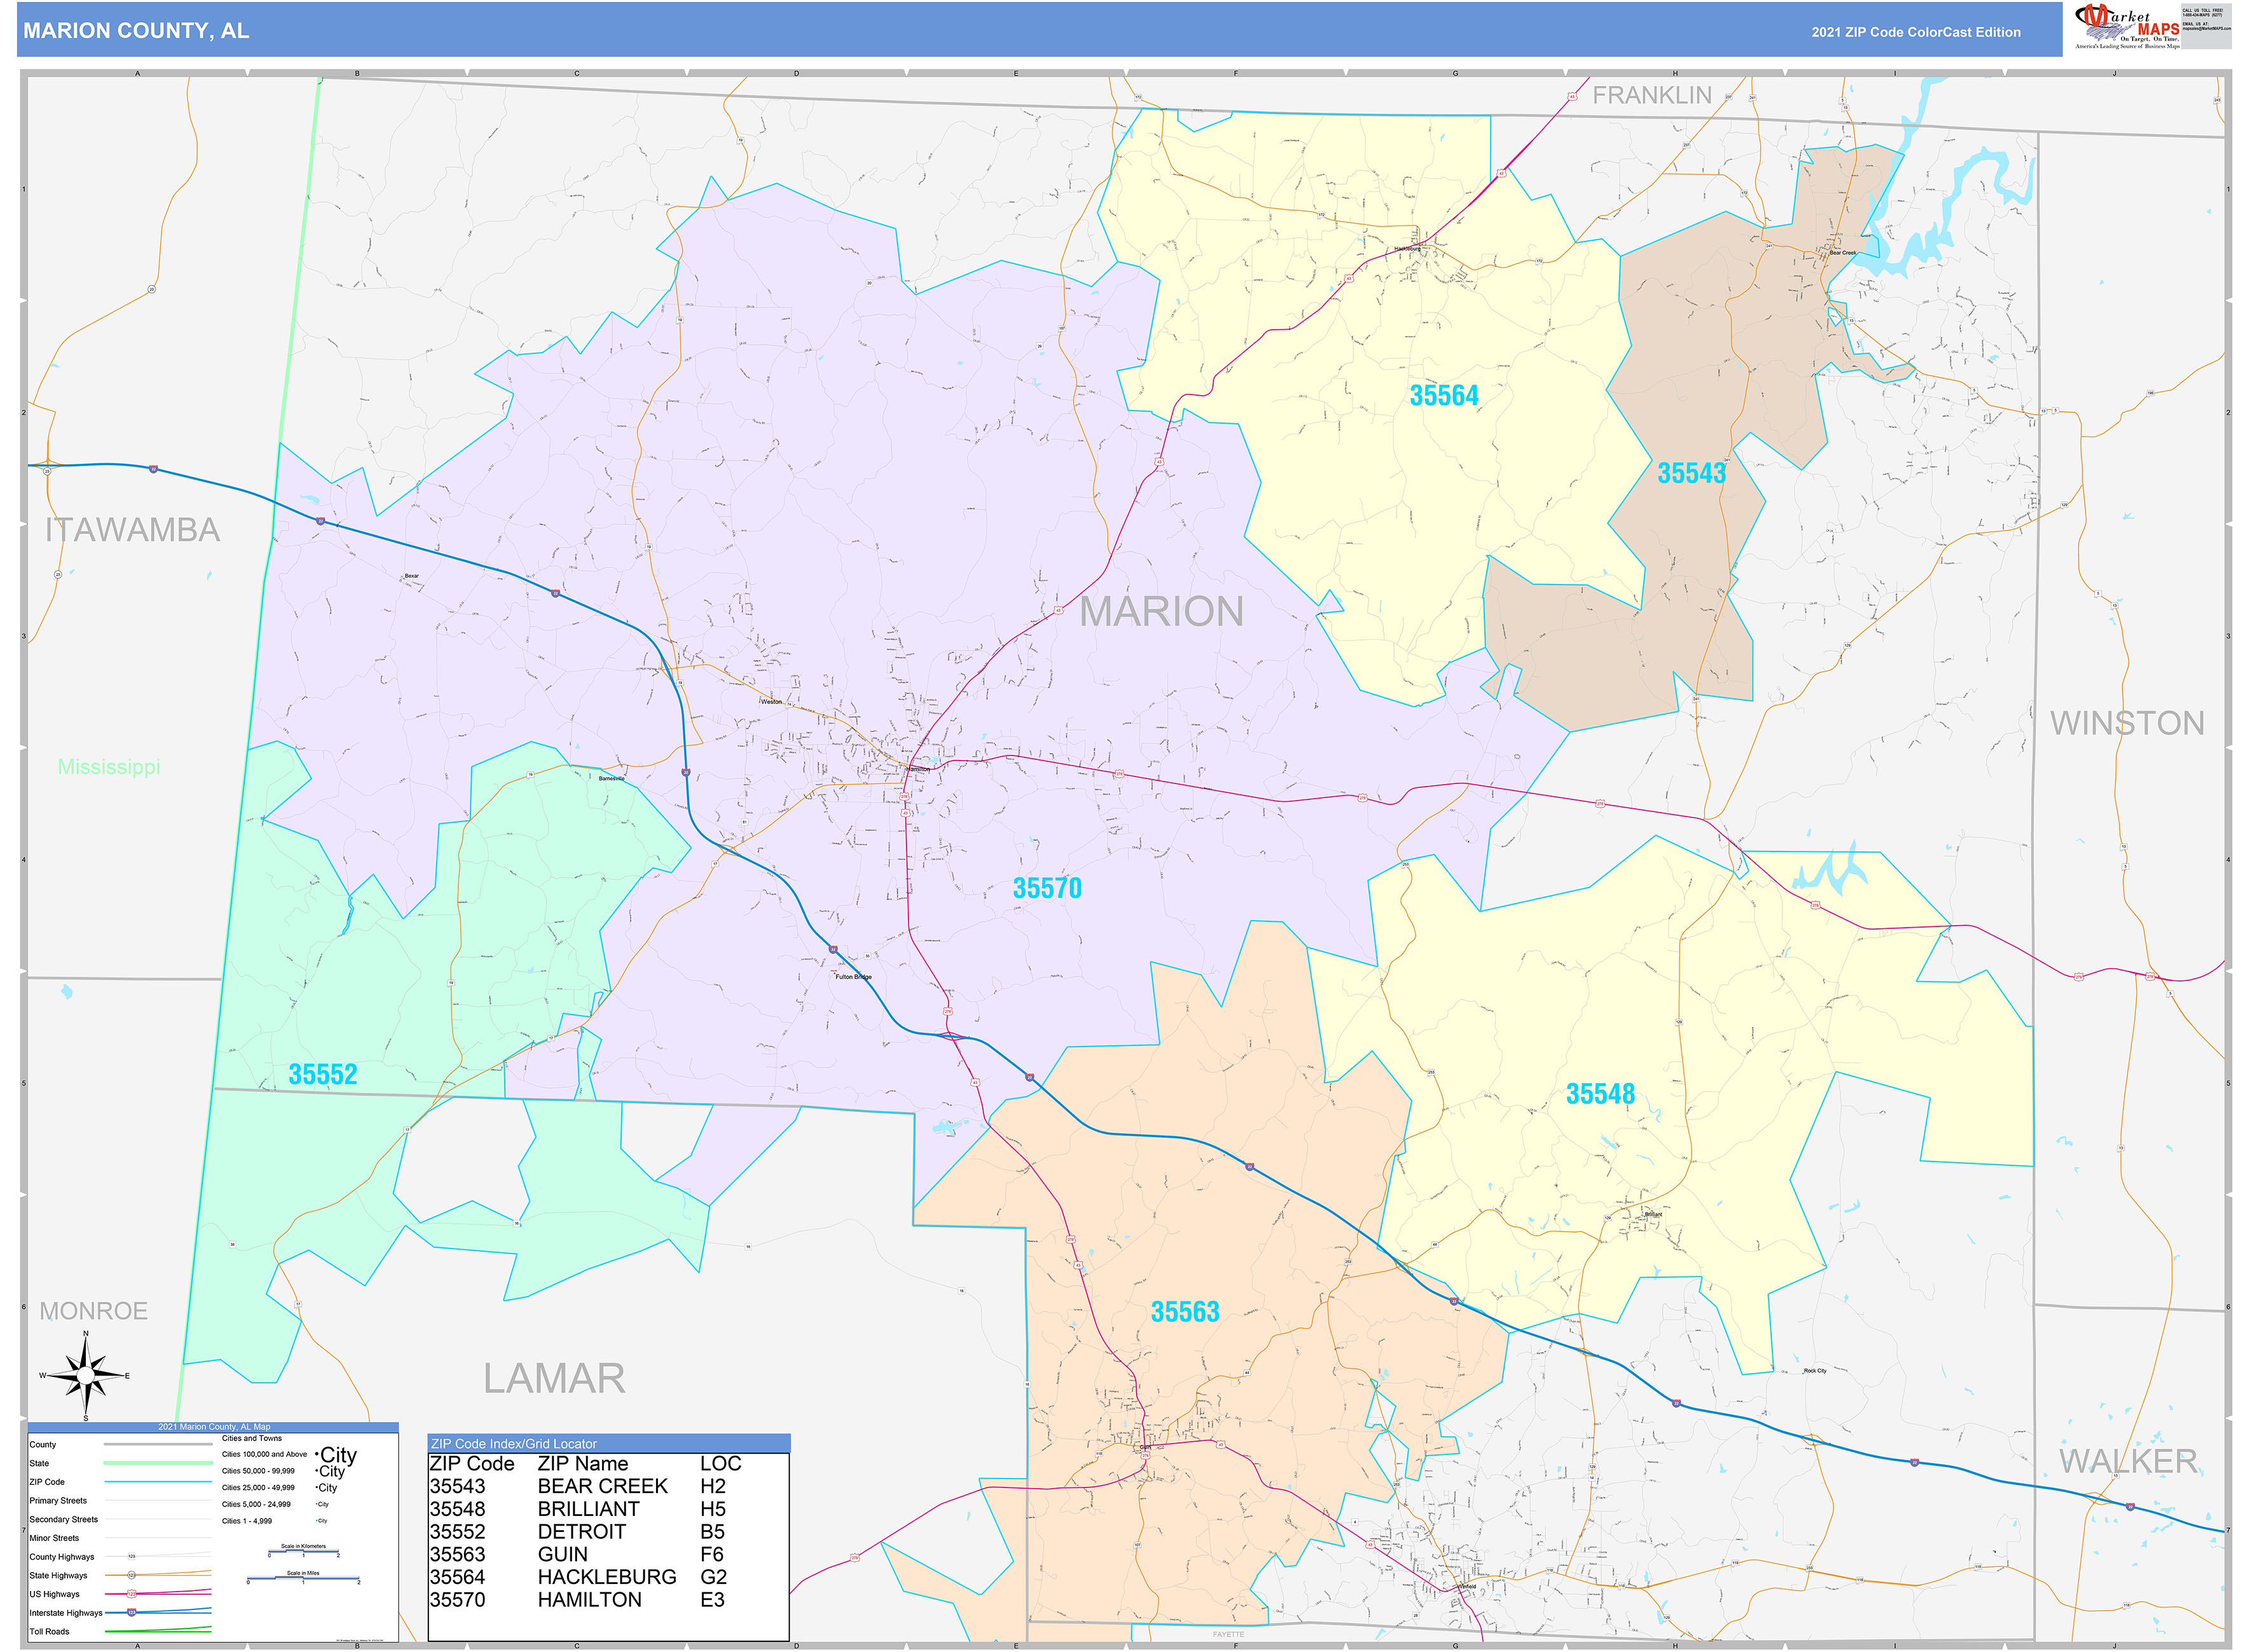Click the Cities 100,000 and Above symbol
This screenshot has height=1652, width=2251.
pos(338,1455)
